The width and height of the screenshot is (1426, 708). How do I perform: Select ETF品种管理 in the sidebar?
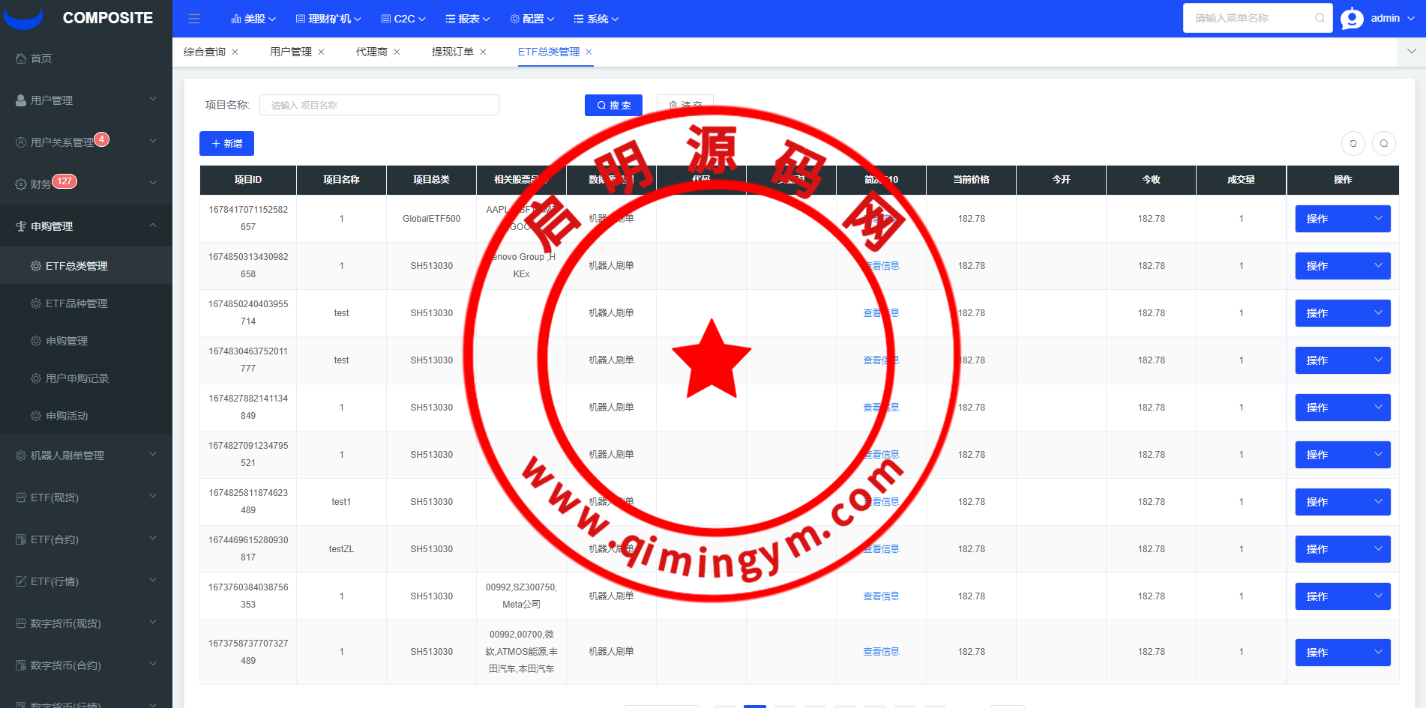tap(76, 303)
